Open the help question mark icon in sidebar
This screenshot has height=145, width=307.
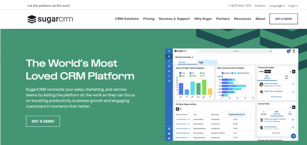(x=169, y=133)
